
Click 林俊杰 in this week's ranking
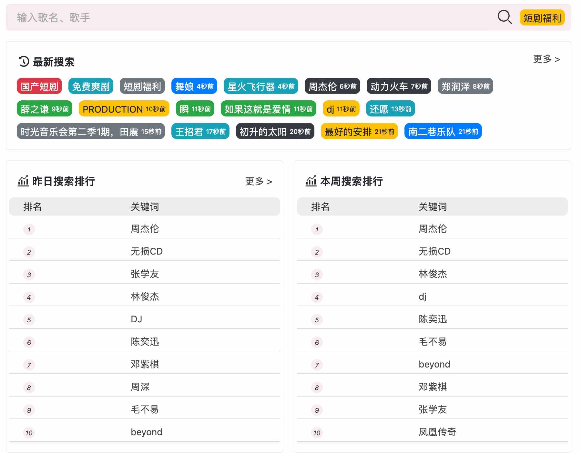[433, 274]
